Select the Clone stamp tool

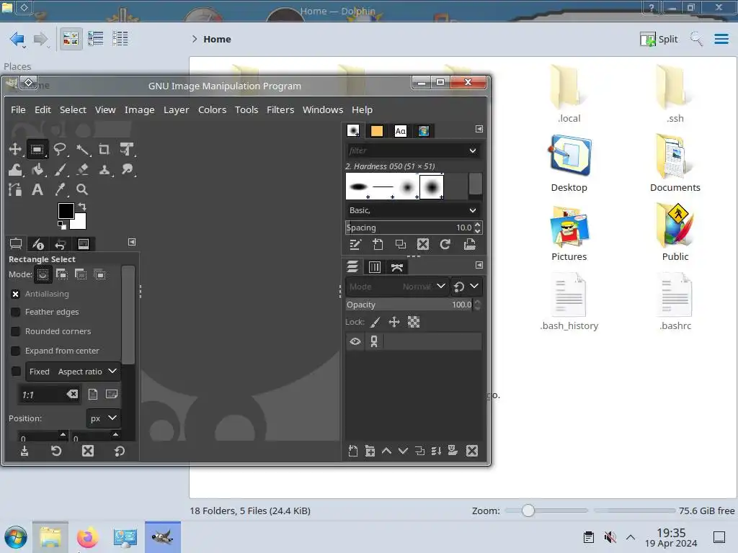coord(104,169)
